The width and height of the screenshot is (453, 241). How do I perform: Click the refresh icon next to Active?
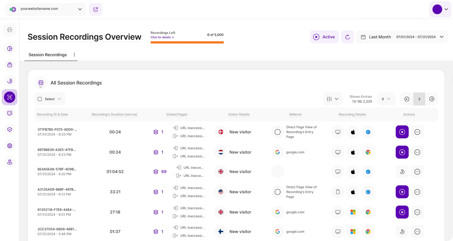(x=347, y=37)
